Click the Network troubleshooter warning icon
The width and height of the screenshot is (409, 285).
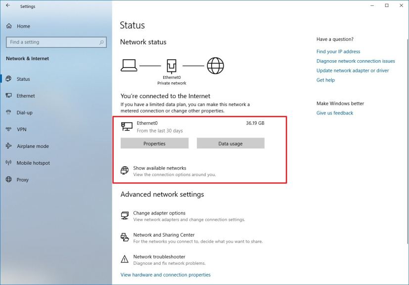[x=125, y=259]
